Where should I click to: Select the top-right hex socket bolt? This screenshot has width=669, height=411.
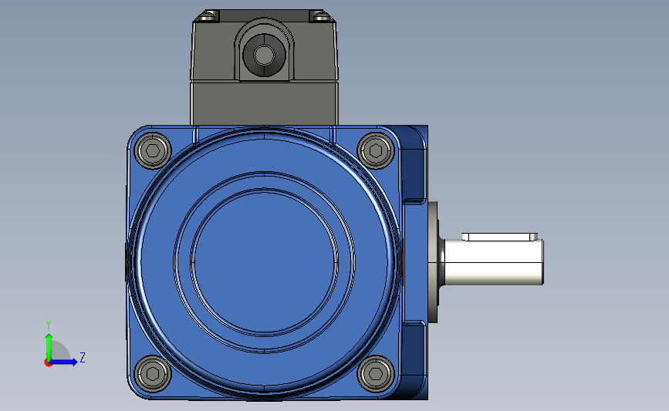coord(376,150)
